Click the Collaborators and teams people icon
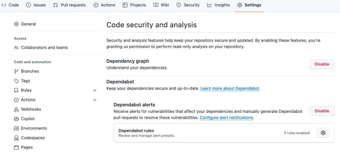This screenshot has width=340, height=152. pyautogui.click(x=16, y=48)
